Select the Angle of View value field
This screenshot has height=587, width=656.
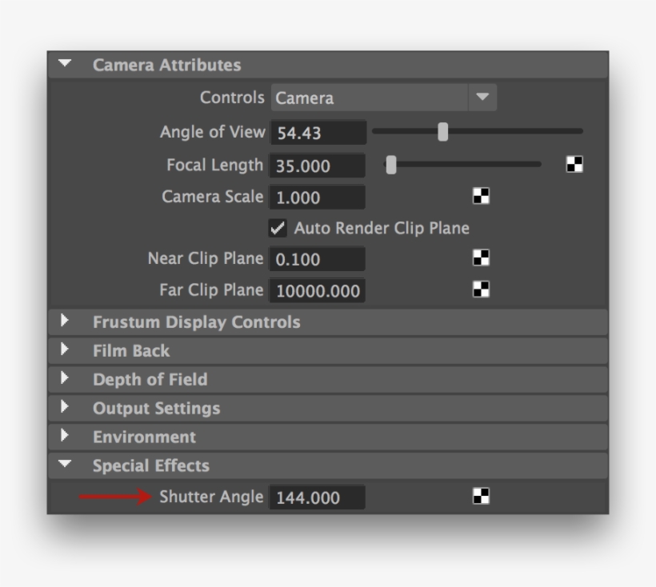[x=320, y=132]
